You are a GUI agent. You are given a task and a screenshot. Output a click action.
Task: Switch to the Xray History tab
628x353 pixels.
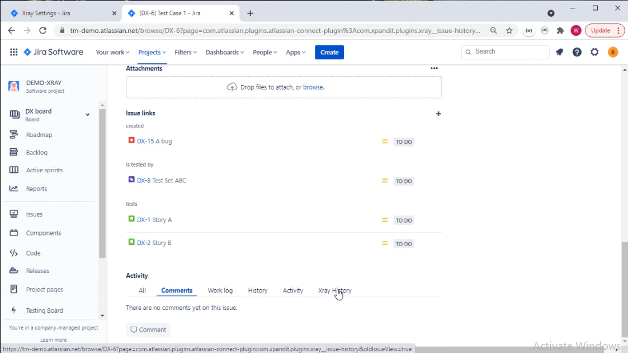[x=334, y=290]
